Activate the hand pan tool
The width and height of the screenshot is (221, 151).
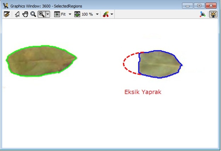[25, 14]
